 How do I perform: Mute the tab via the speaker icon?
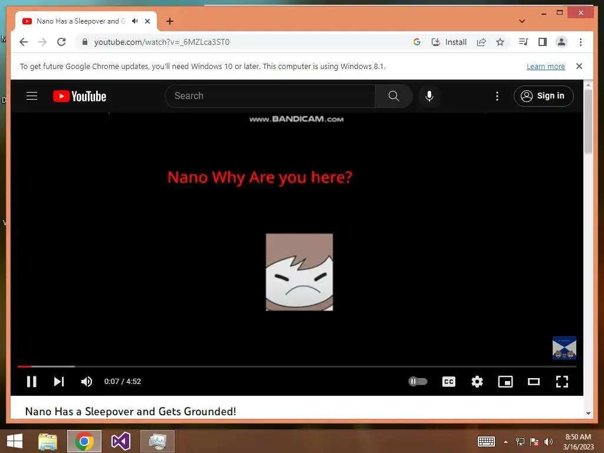(135, 21)
